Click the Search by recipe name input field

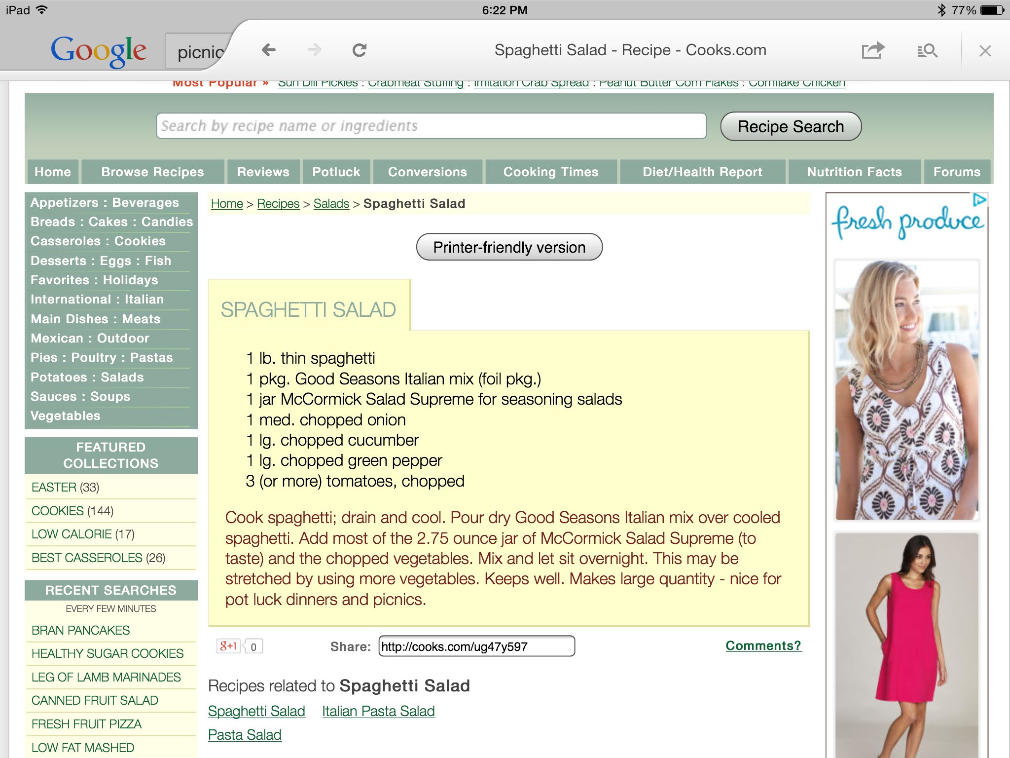430,126
